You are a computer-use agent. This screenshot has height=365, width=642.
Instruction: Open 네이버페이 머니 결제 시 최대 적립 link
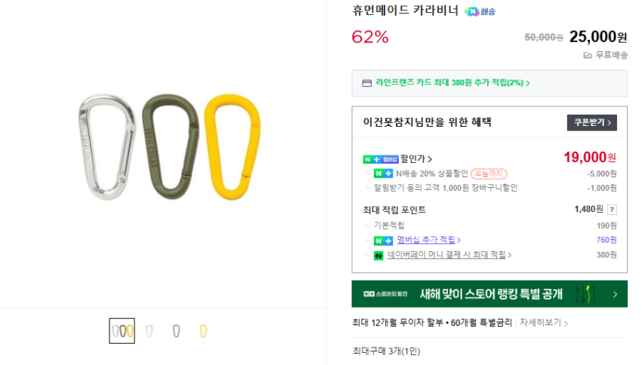[x=448, y=255]
